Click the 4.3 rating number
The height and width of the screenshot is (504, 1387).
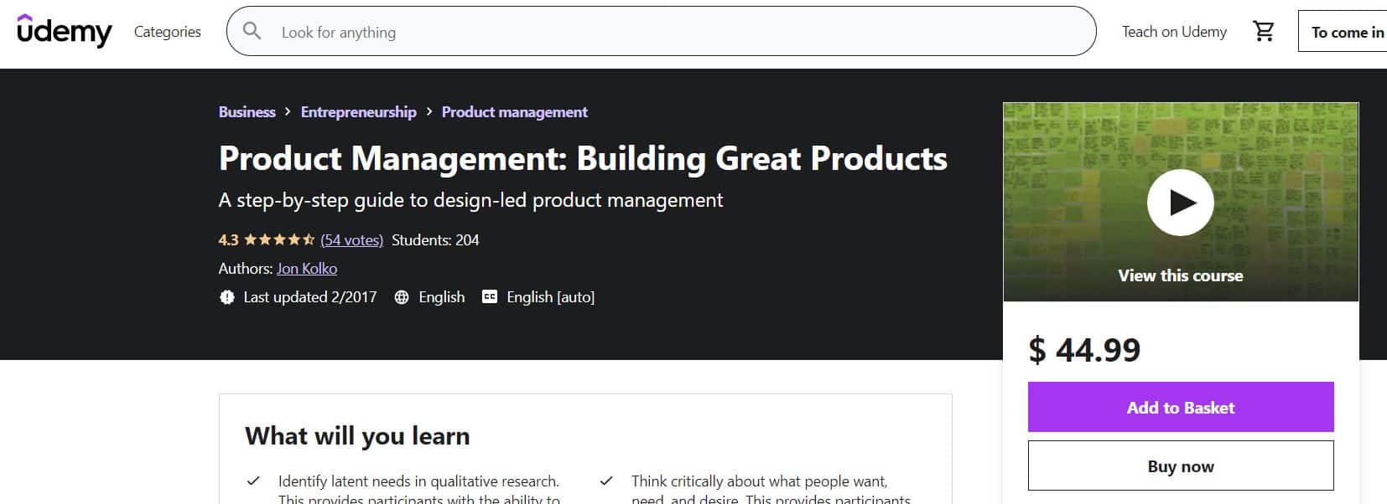(x=228, y=240)
